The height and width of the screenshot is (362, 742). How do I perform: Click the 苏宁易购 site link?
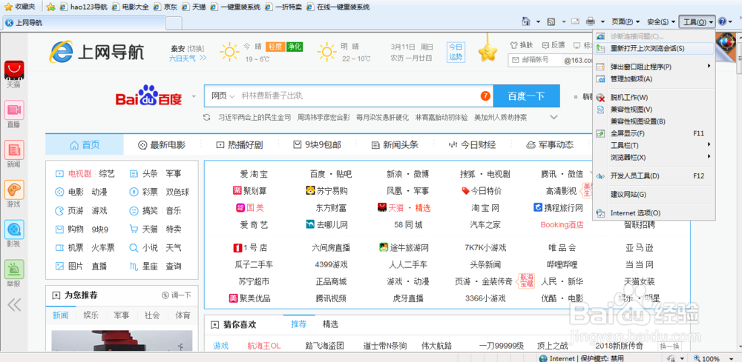click(326, 191)
